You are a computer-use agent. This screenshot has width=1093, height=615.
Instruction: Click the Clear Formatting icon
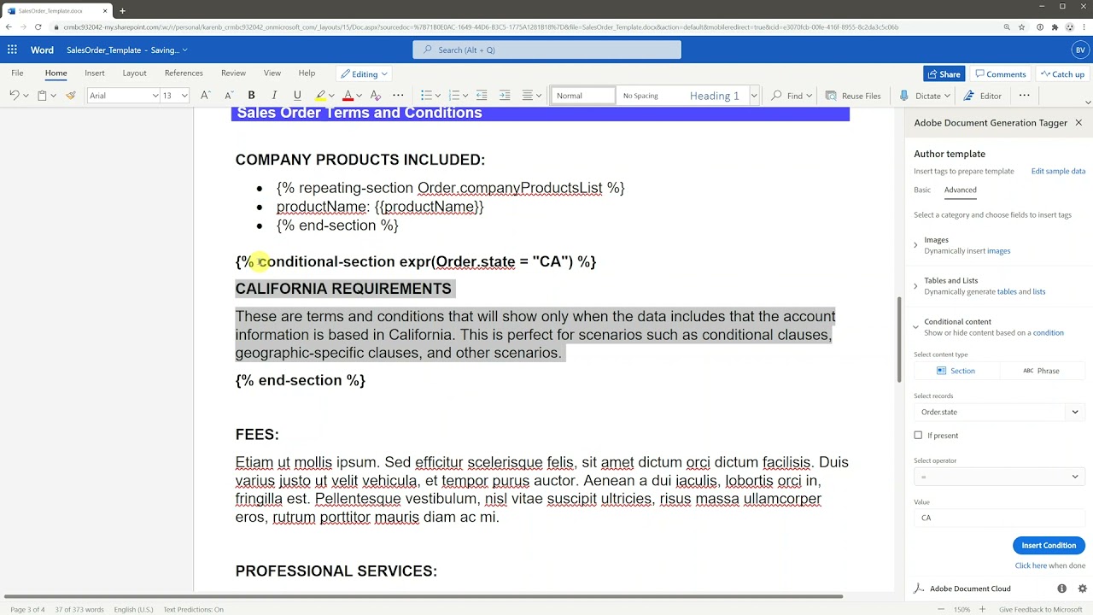click(375, 96)
